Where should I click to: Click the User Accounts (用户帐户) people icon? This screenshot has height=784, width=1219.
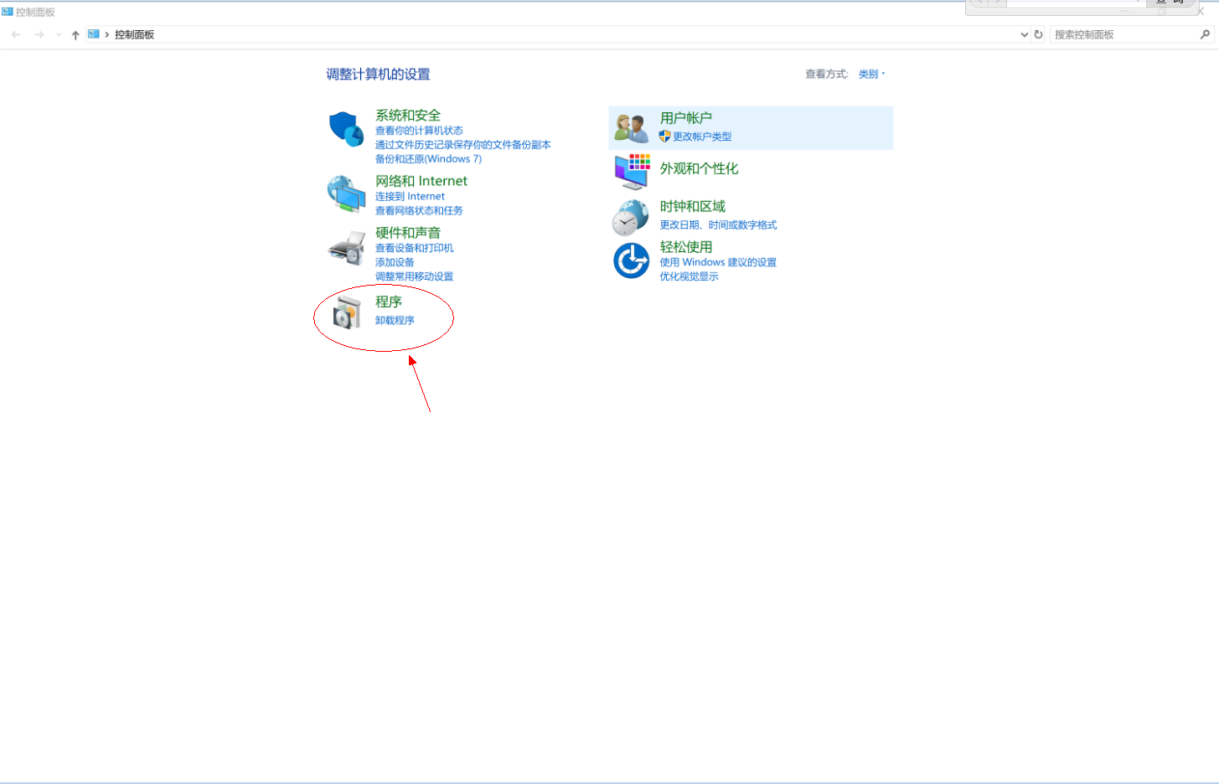(x=631, y=128)
